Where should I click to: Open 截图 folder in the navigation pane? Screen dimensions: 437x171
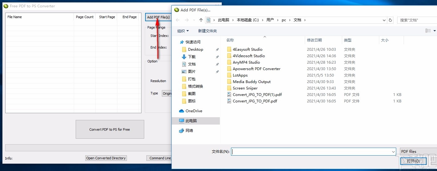[x=191, y=93]
